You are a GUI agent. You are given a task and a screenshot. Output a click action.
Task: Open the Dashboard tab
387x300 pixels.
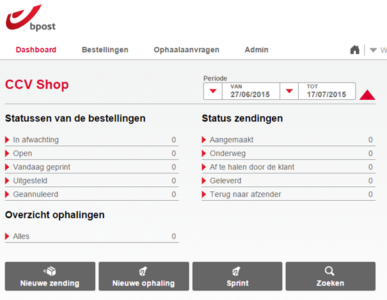click(x=36, y=50)
